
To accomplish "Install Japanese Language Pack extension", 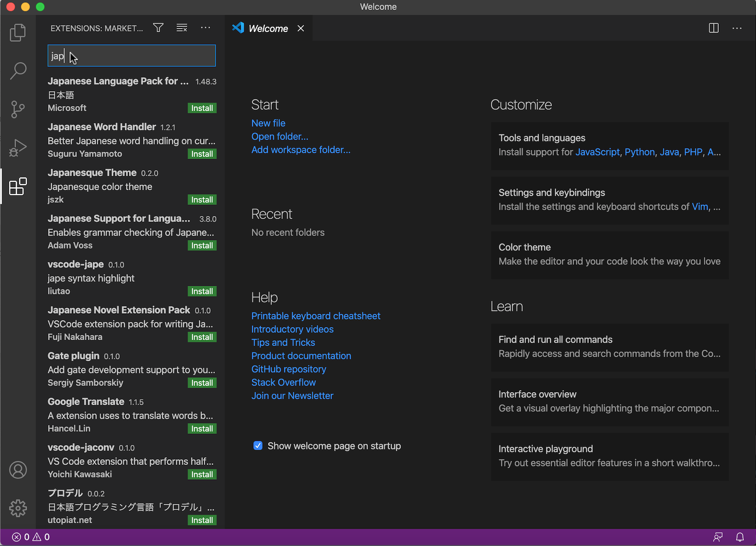I will tap(202, 108).
